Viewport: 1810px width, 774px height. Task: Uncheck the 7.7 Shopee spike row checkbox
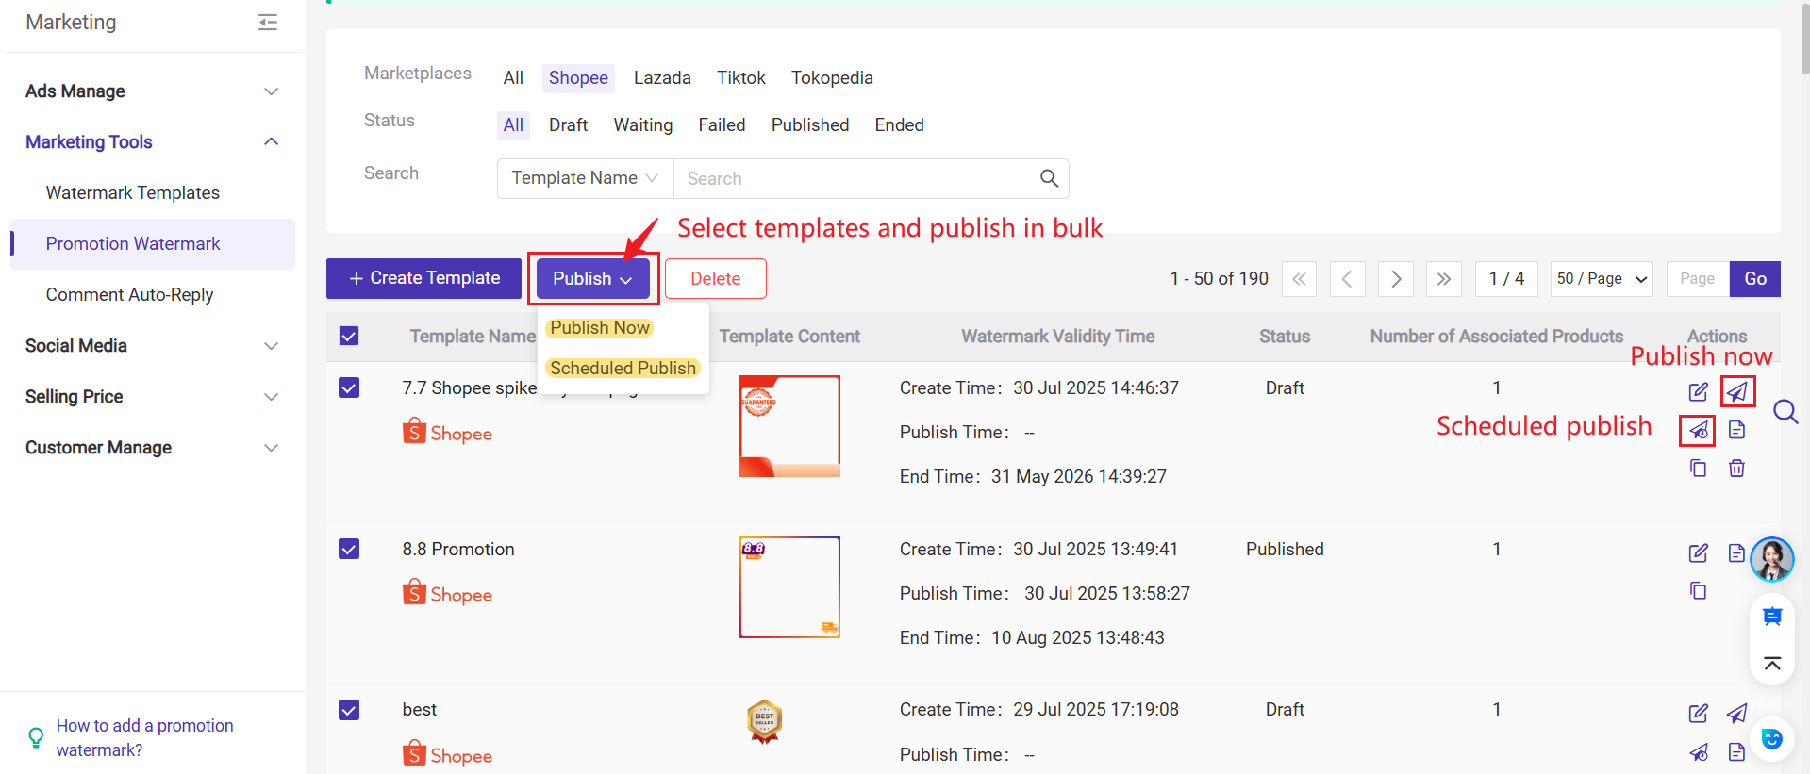pyautogui.click(x=349, y=387)
